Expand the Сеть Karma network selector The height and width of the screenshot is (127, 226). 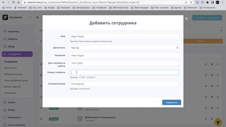pos(30,17)
